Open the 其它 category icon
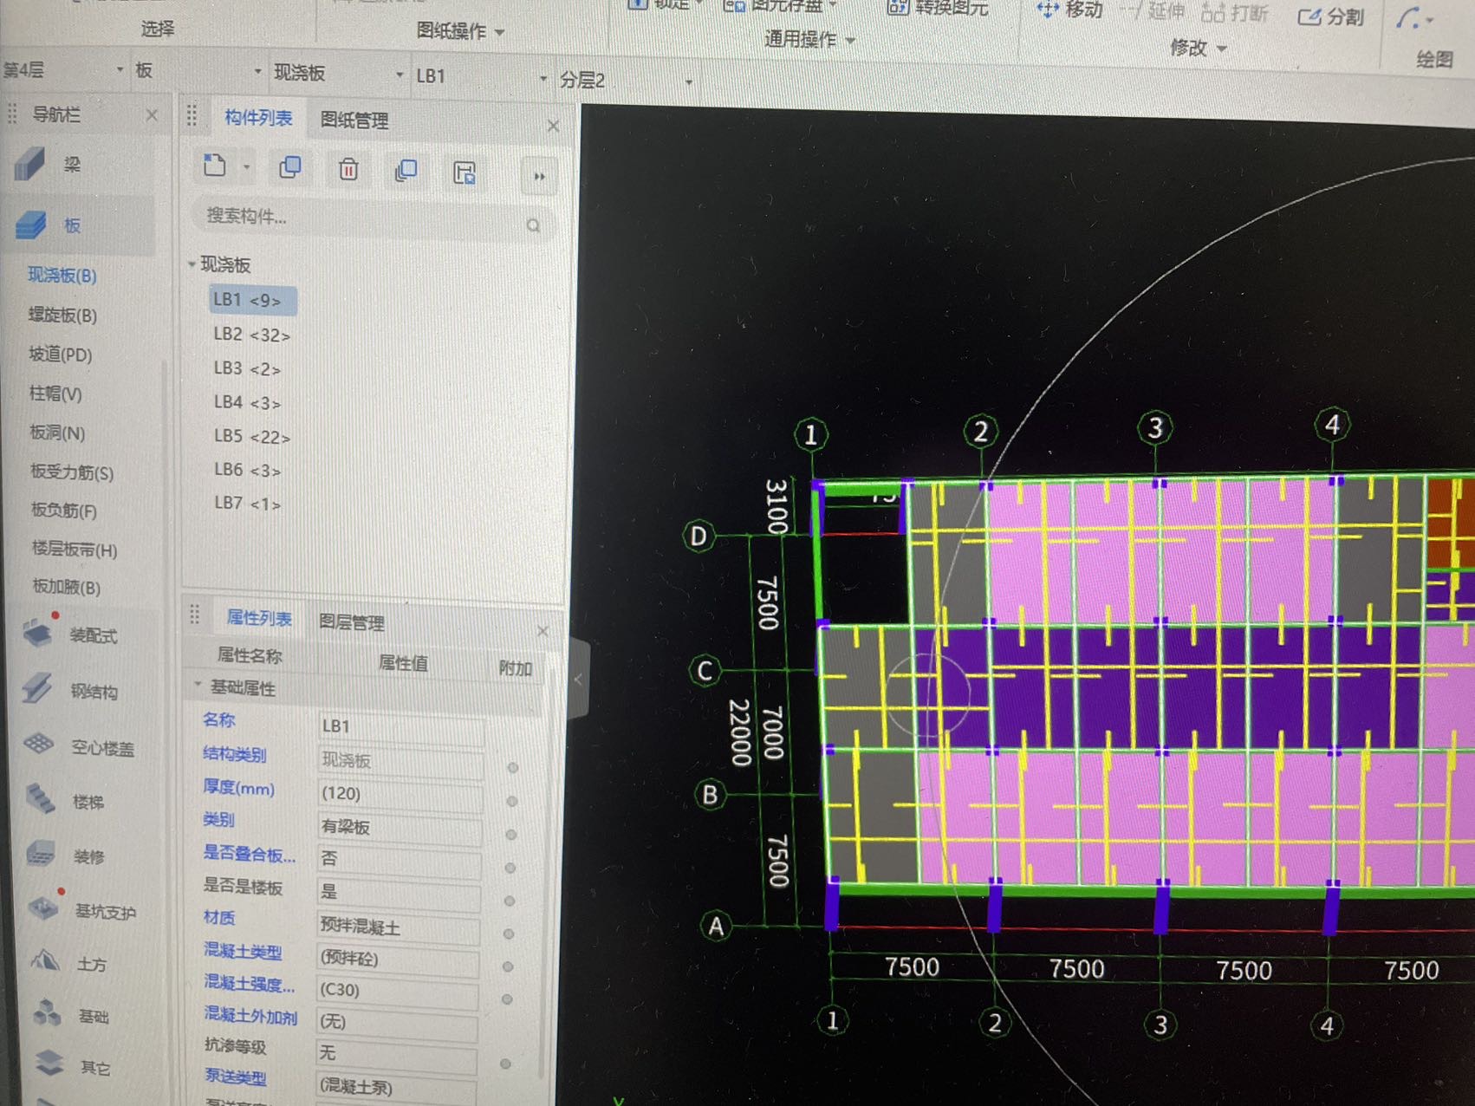Screen dimensions: 1475x1106 point(49,1063)
